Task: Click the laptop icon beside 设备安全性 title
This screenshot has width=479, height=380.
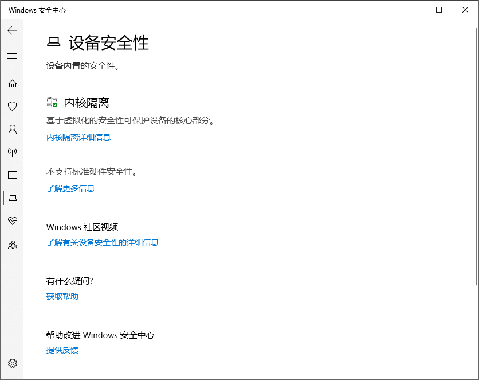Action: pos(53,42)
